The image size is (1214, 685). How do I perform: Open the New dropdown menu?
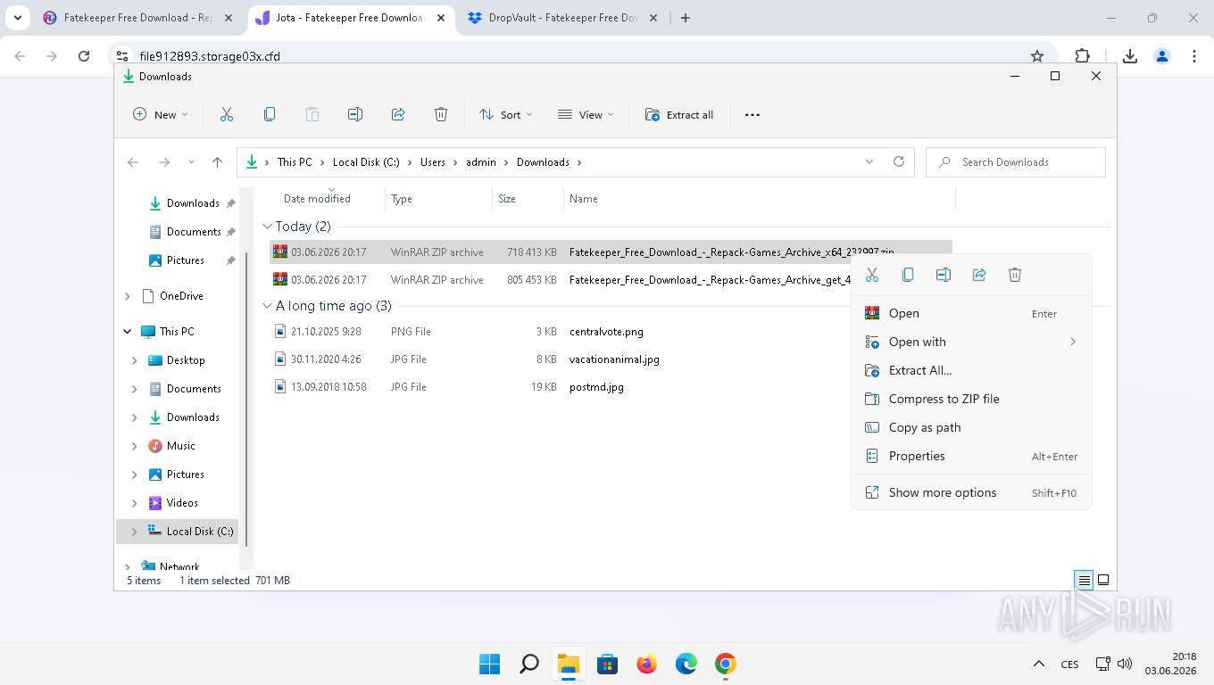pos(161,114)
